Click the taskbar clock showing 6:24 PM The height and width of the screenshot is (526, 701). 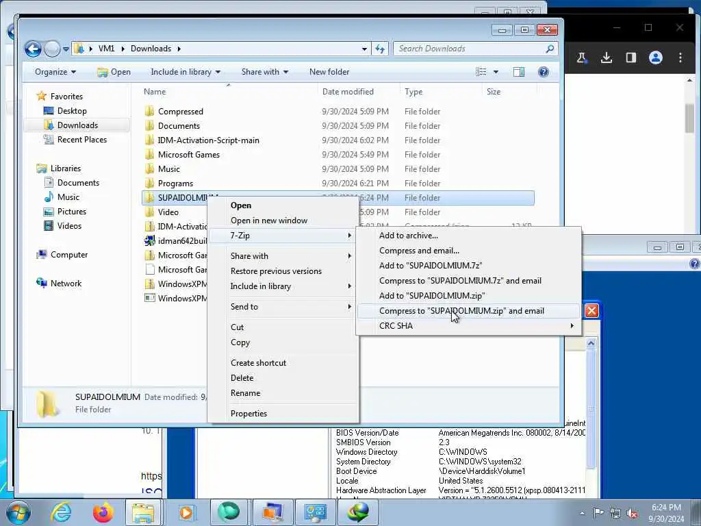coord(666,512)
